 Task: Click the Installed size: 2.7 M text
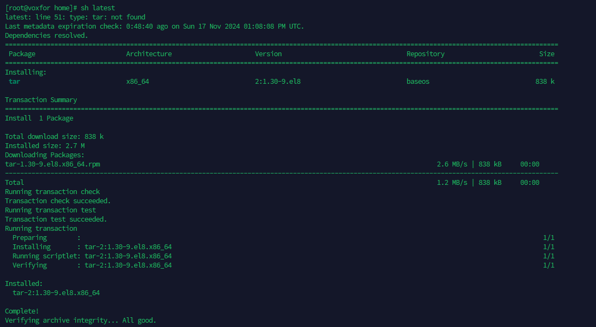44,145
